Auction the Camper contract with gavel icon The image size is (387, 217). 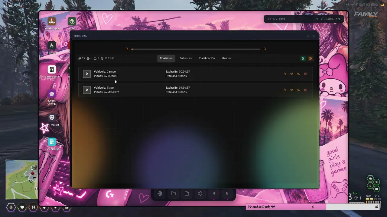[x=298, y=74]
